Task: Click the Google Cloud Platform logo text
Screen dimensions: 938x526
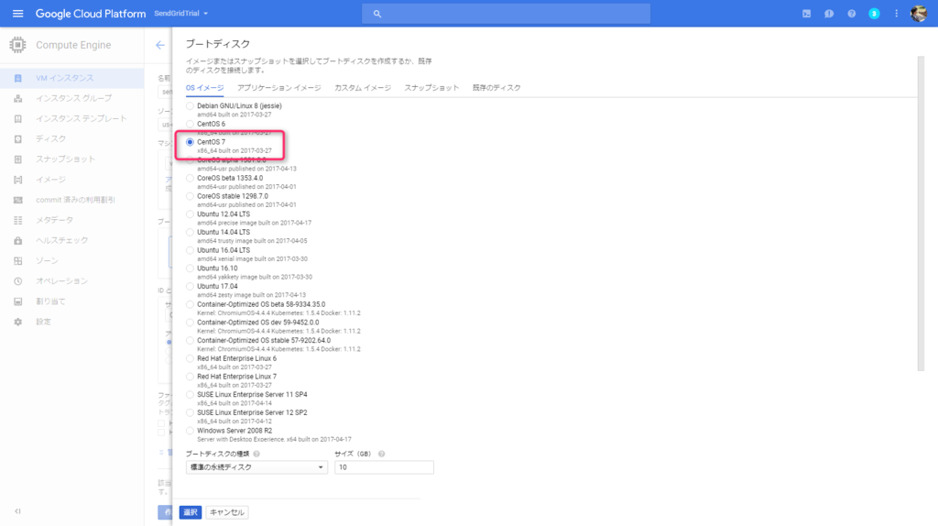Action: coord(91,13)
